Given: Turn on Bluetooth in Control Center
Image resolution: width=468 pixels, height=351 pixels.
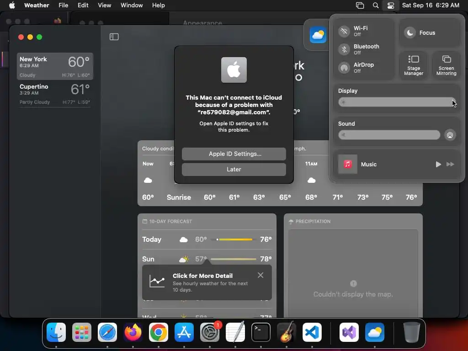Looking at the screenshot, I should pyautogui.click(x=344, y=49).
